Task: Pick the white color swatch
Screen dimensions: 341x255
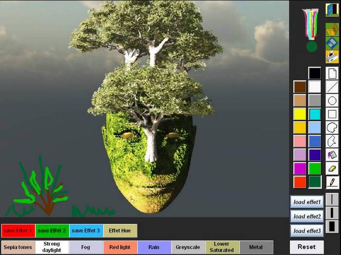Action: click(315, 87)
